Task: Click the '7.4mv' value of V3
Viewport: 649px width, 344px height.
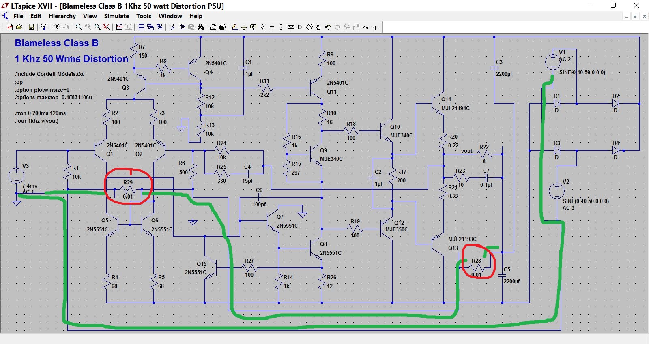Action: (x=30, y=186)
